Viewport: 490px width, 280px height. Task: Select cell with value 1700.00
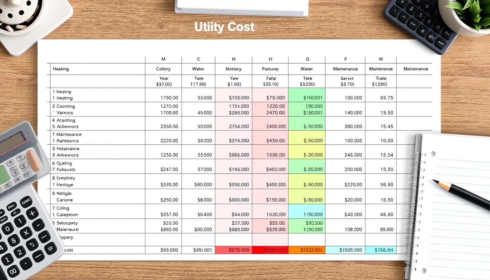click(169, 113)
